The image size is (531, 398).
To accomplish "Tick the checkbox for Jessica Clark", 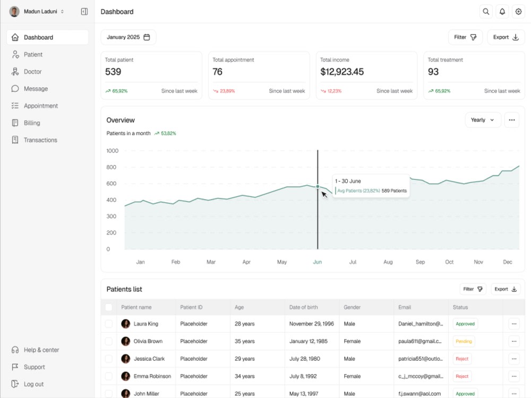I will pyautogui.click(x=109, y=359).
